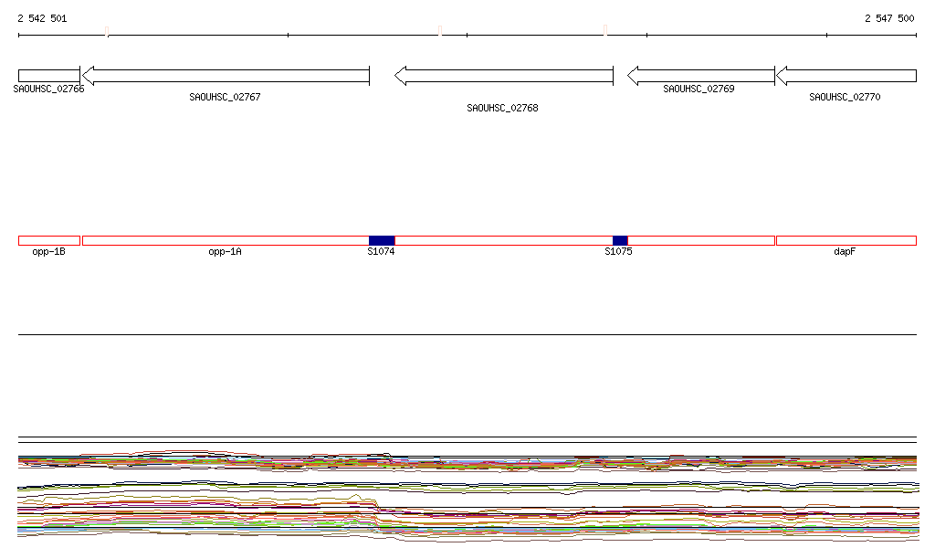Click the SAOUHSC_02769 gene arrow
The height and width of the screenshot is (558, 935).
pos(700,76)
